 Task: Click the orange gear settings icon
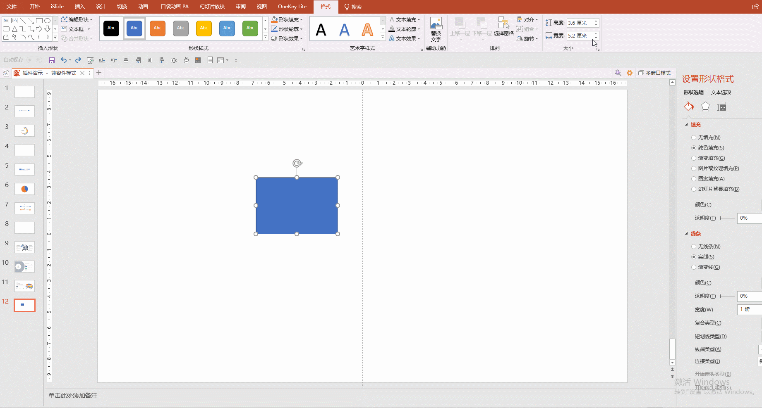[x=630, y=73]
